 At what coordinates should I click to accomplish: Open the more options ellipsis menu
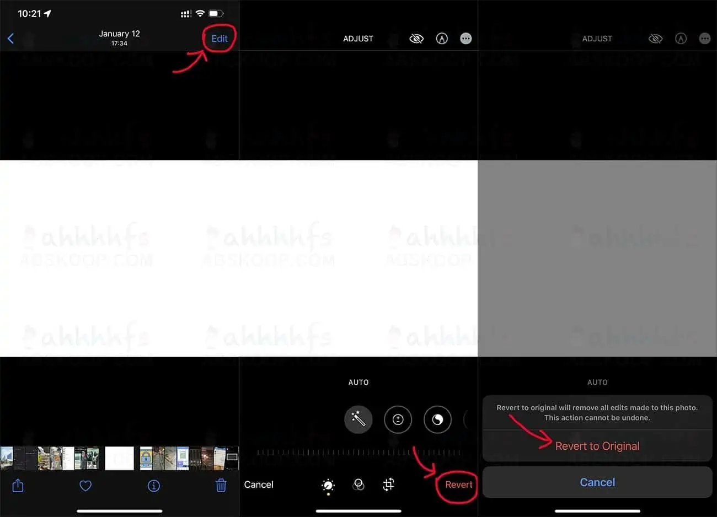coord(466,39)
